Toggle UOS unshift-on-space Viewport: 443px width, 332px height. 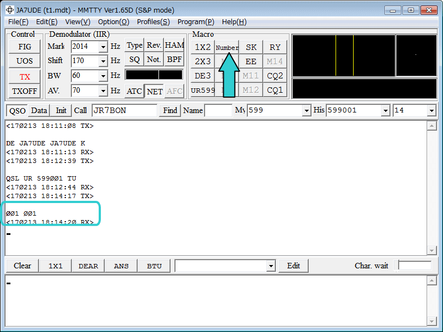(x=25, y=61)
